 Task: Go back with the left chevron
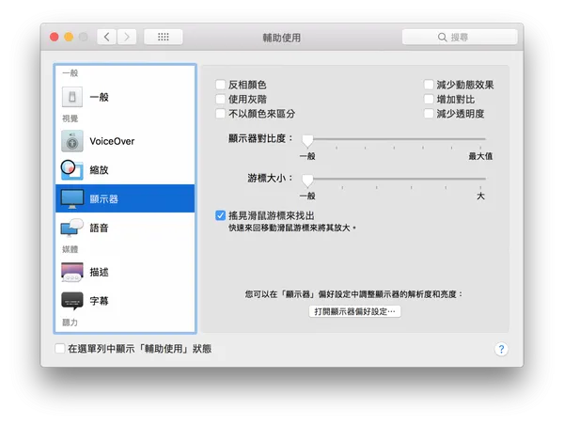pyautogui.click(x=107, y=37)
